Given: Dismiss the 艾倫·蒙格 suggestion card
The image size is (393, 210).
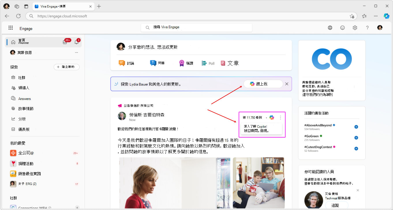Looking at the screenshot, I should click(358, 190).
